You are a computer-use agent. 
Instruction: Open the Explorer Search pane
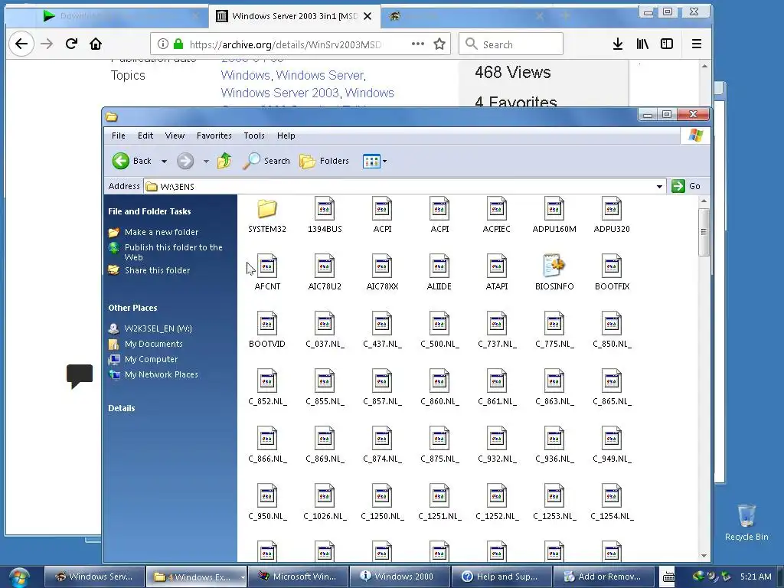266,161
